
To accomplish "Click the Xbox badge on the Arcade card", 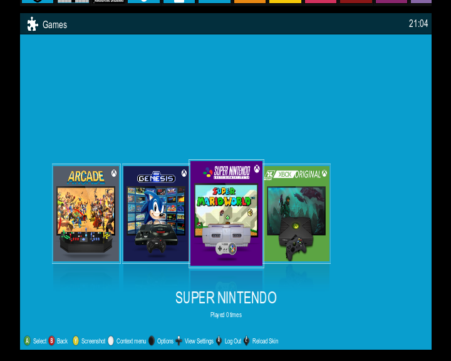I will click(x=114, y=173).
